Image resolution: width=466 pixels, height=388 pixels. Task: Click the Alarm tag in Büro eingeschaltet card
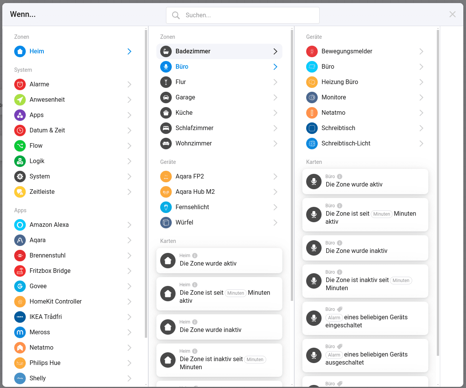click(334, 318)
